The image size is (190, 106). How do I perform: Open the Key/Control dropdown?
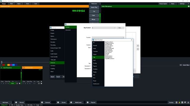pyautogui.click(x=104, y=28)
